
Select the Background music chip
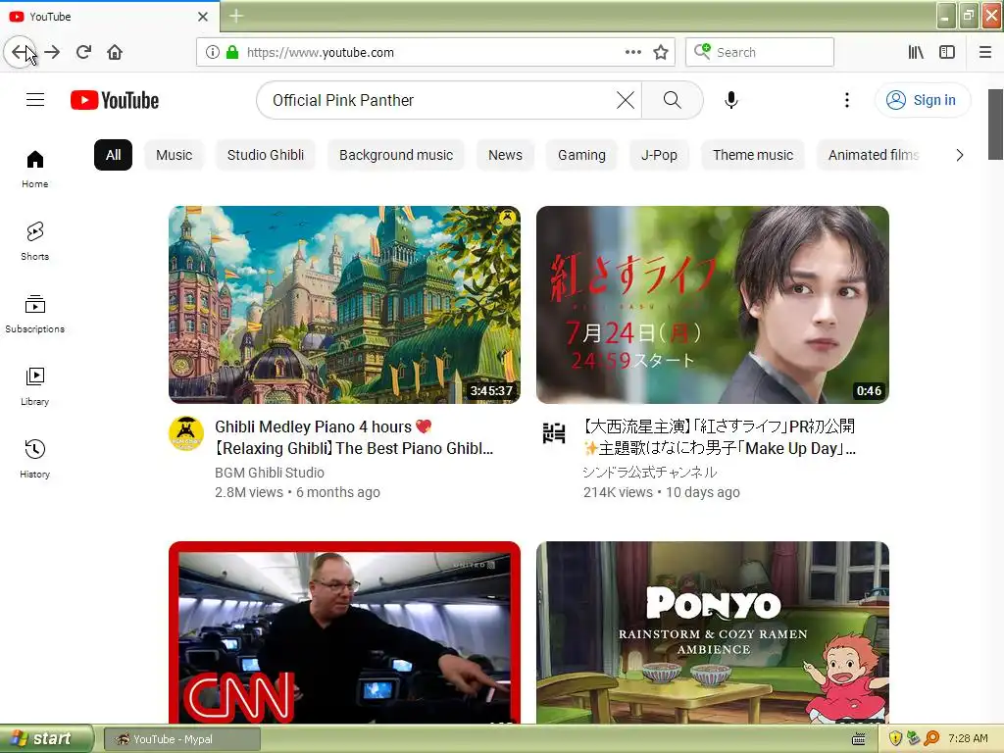tap(396, 155)
